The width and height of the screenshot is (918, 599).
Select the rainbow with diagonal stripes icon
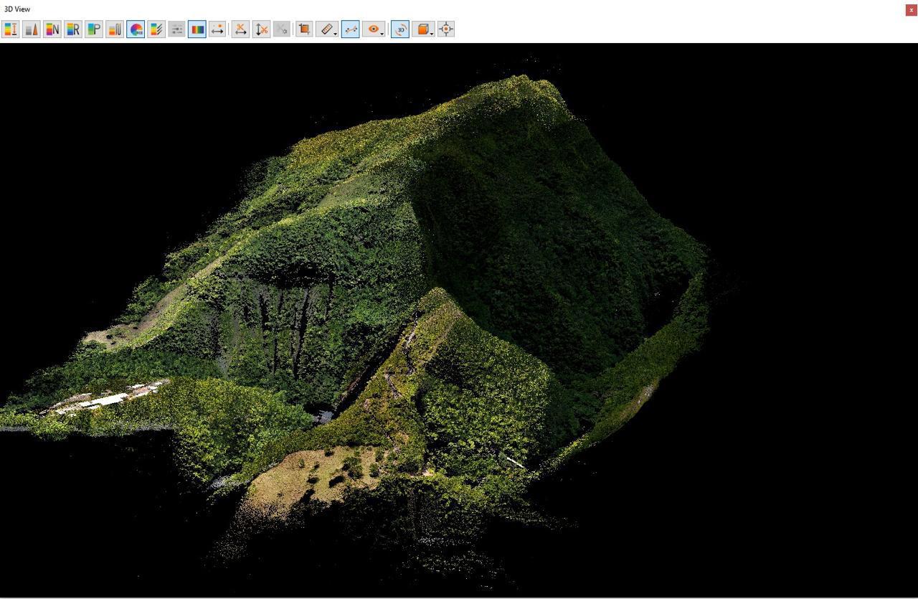[x=156, y=29]
